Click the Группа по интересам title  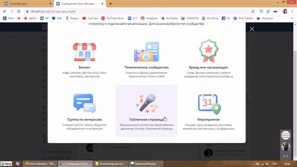[x=84, y=120]
